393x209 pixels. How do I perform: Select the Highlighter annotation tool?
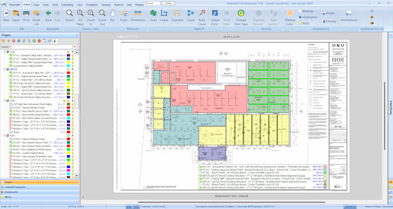(x=308, y=17)
